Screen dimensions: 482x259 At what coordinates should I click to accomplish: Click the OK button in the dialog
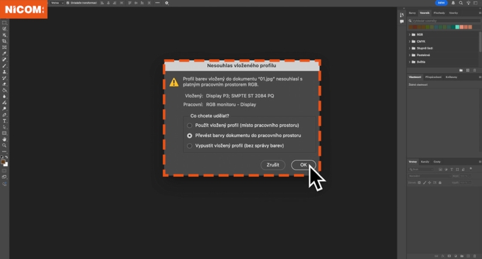click(304, 164)
